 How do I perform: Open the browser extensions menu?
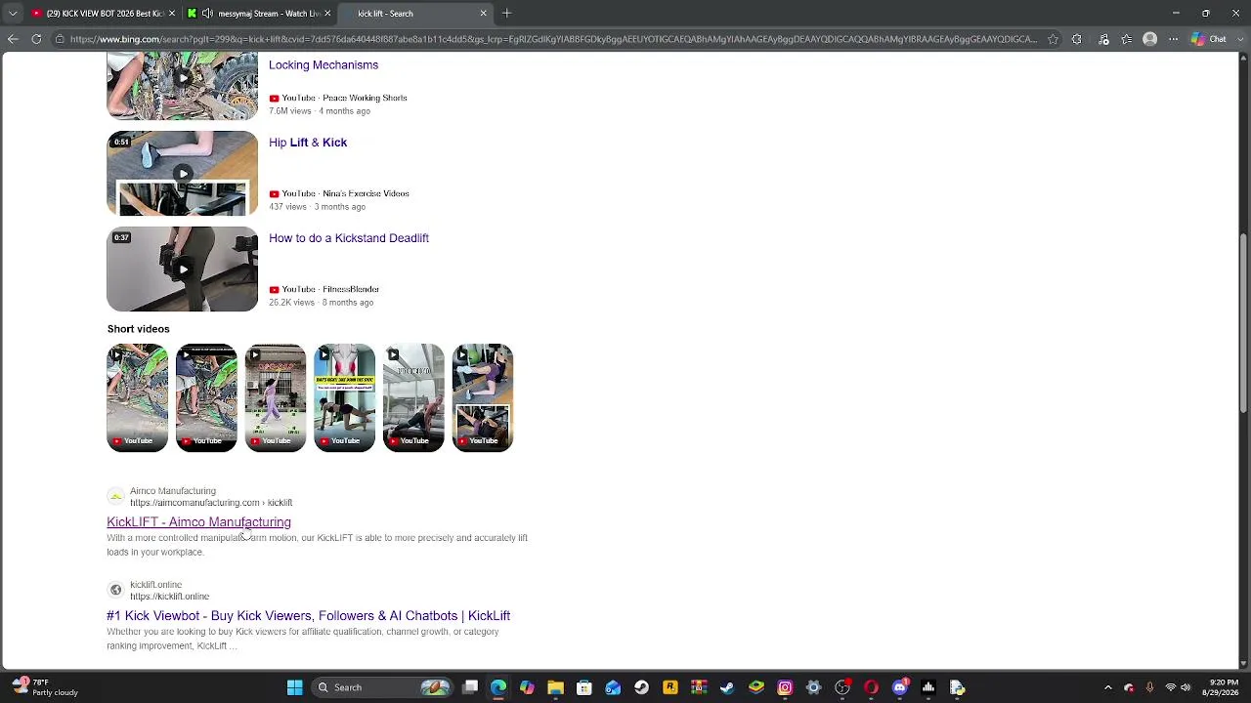[1077, 39]
